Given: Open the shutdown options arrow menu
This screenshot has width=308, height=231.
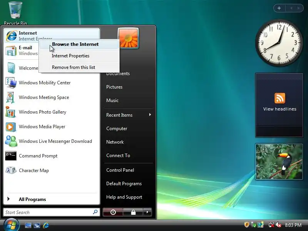Looking at the screenshot, I should [x=147, y=212].
